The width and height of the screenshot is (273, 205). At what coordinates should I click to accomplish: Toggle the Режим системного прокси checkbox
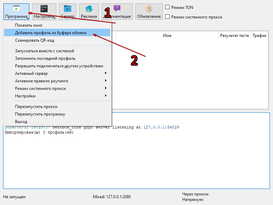(x=168, y=17)
